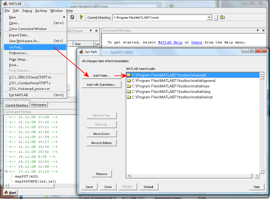Select the toolbox\matlab\lang path entry
The width and height of the screenshot is (270, 199).
pos(193,92)
